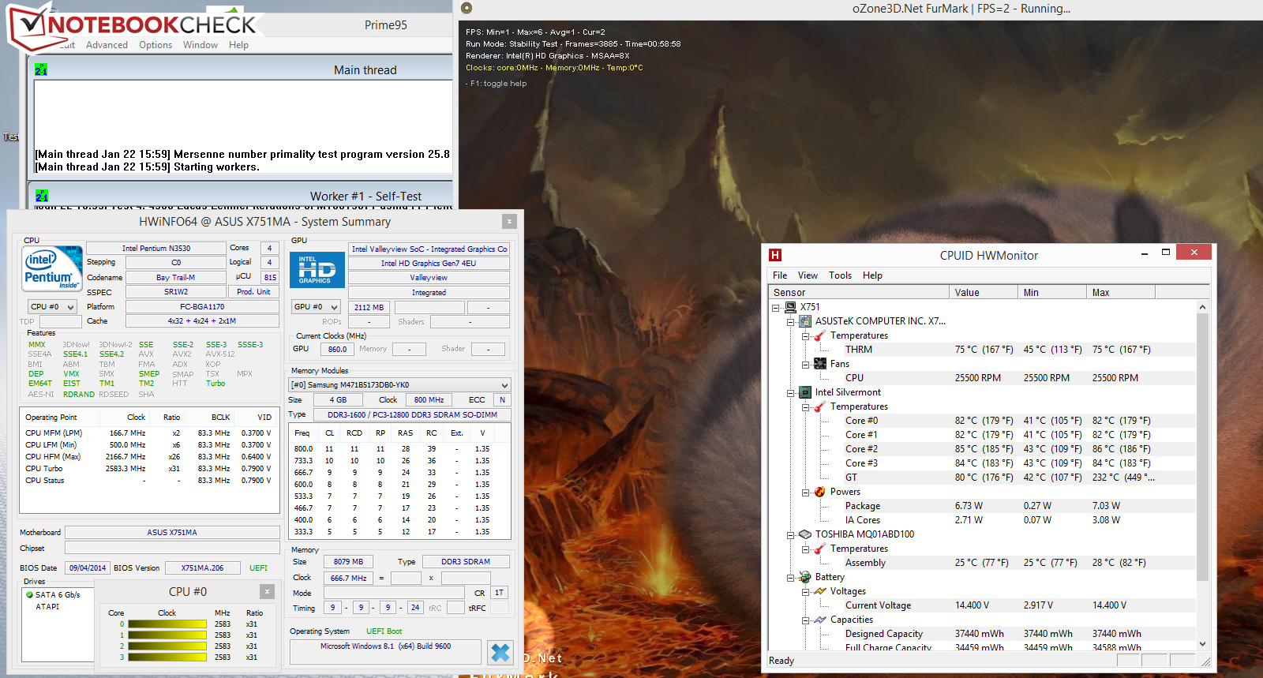This screenshot has width=1263, height=678.
Task: Open the Options menu in Prime95
Action: pos(156,45)
